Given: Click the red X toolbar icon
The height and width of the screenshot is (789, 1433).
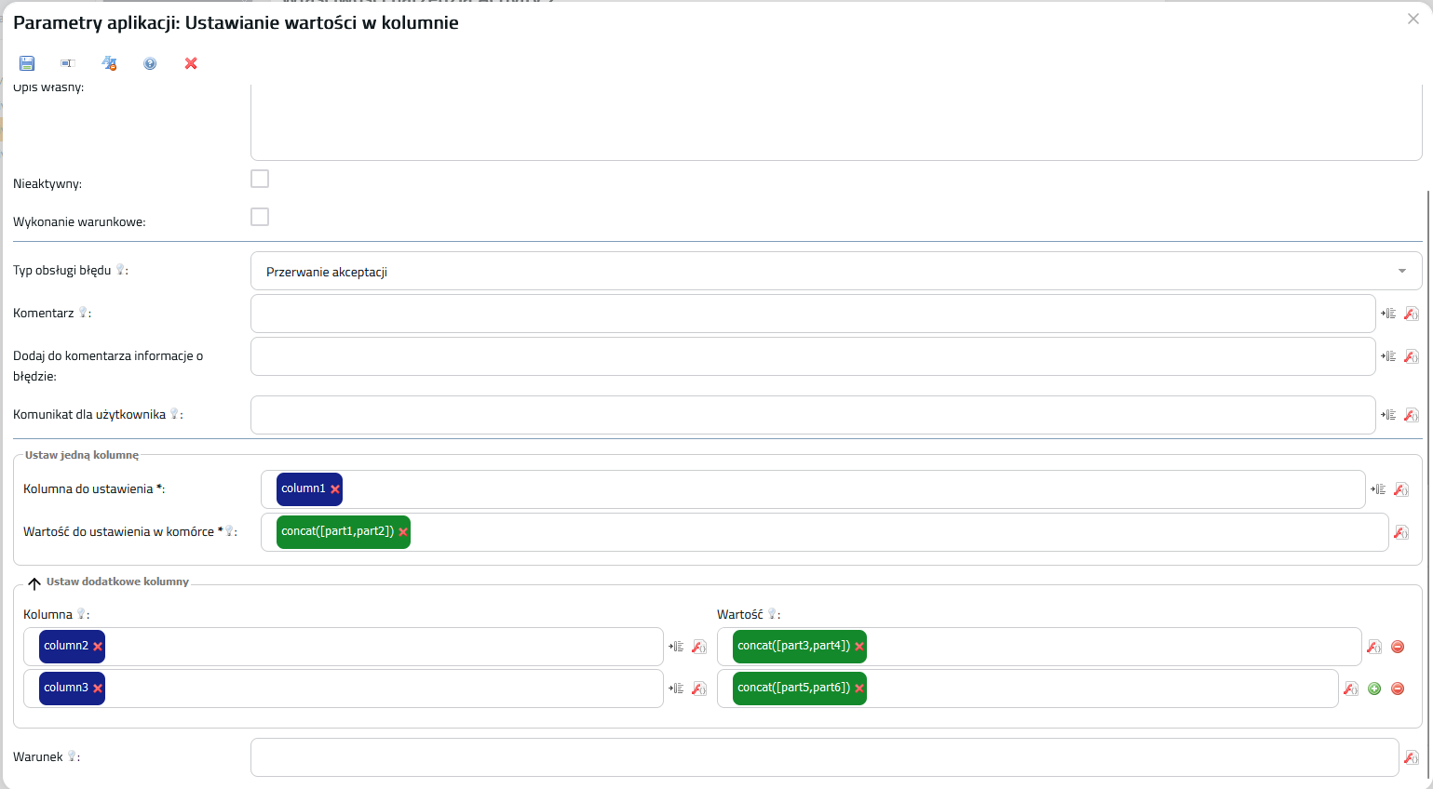Looking at the screenshot, I should [191, 63].
